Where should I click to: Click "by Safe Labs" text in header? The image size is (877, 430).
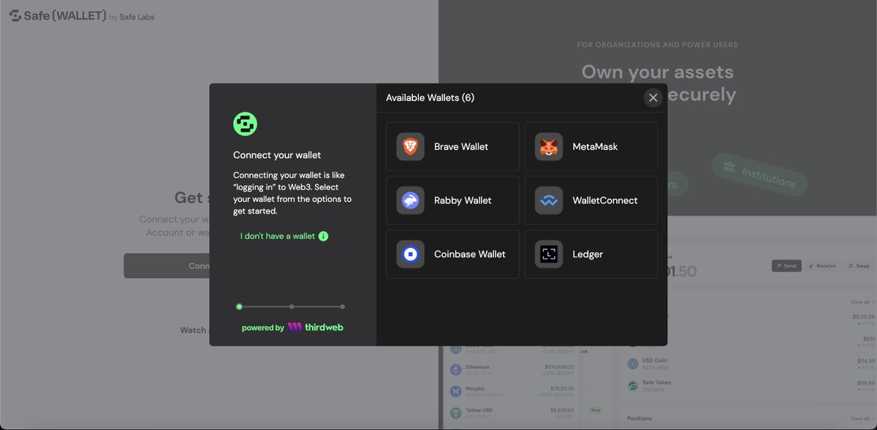tap(132, 17)
